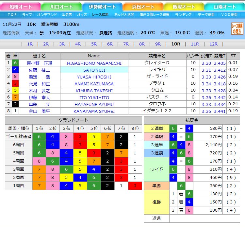Open rider 東小野 正道 profile
The image size is (245, 227).
(x=40, y=63)
